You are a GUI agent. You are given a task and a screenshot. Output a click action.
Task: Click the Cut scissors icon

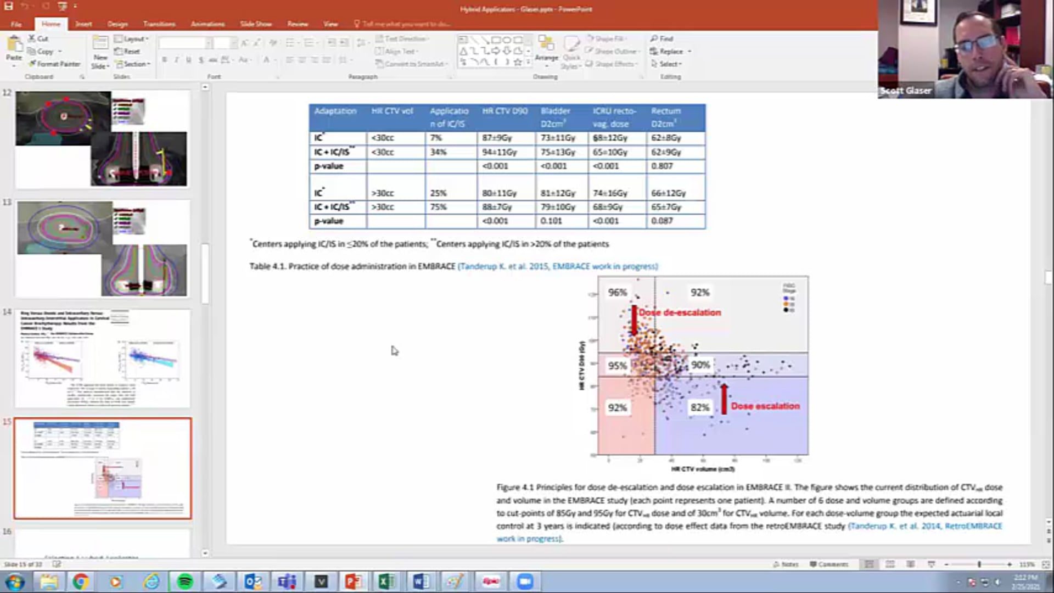[32, 38]
